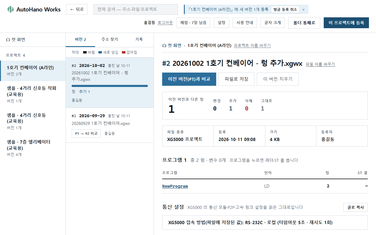Image resolution: width=376 pixels, height=235 pixels.
Task: Click #1 → #2 비교 button
Action: pos(86,133)
